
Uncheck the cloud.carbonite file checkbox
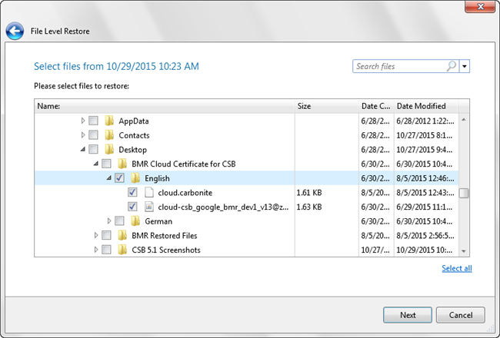(132, 193)
